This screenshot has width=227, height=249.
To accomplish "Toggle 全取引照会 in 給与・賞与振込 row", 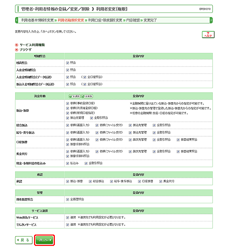I will 154,132.
